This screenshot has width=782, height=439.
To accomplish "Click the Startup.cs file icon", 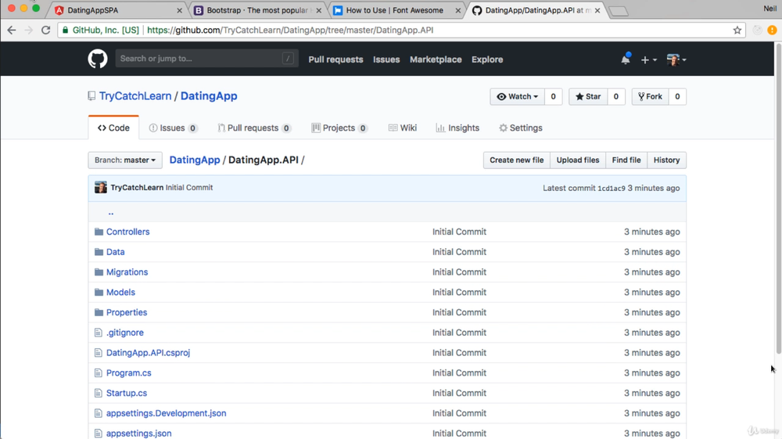I will [x=99, y=393].
